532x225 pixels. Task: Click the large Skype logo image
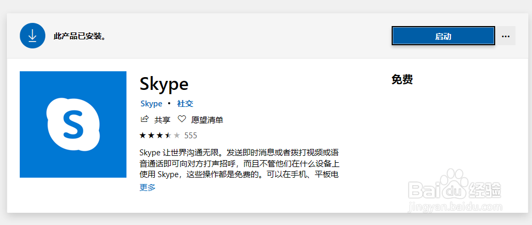(x=73, y=124)
